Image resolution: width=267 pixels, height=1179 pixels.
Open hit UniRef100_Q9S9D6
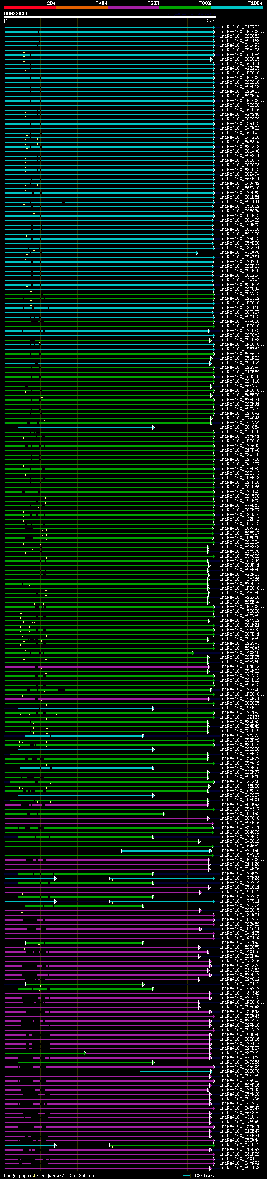pyautogui.click(x=239, y=749)
